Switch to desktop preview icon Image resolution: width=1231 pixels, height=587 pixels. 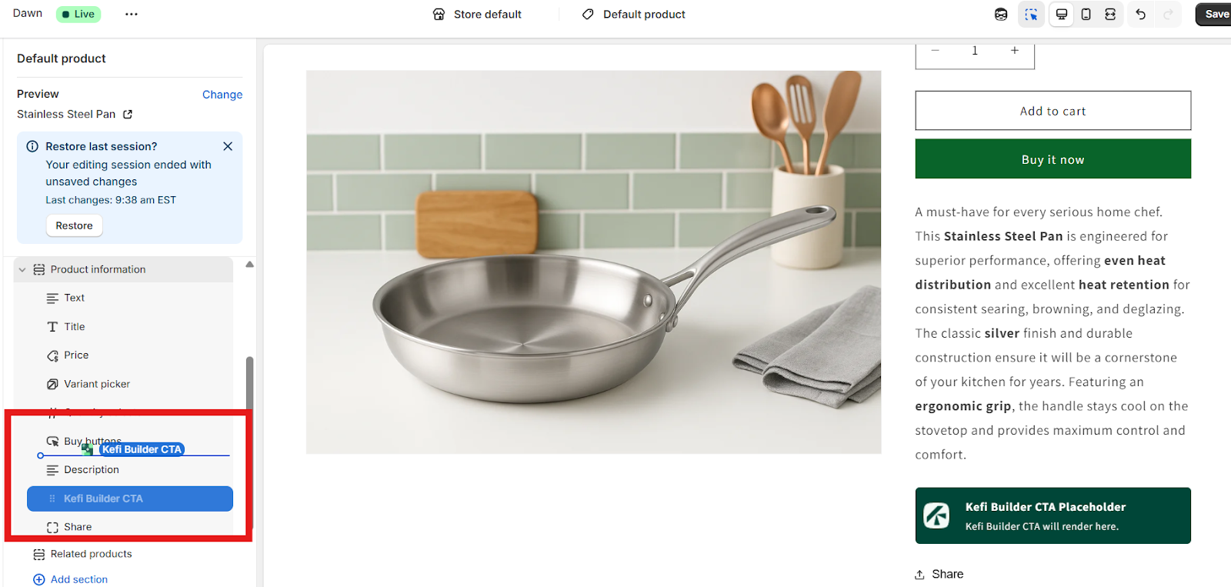[x=1062, y=14]
